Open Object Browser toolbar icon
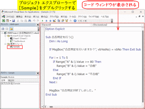The height and width of the screenshot is (109, 145). pos(67,21)
